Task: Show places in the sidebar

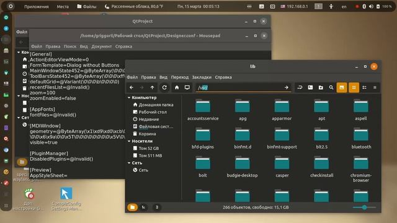Action: (x=132, y=208)
